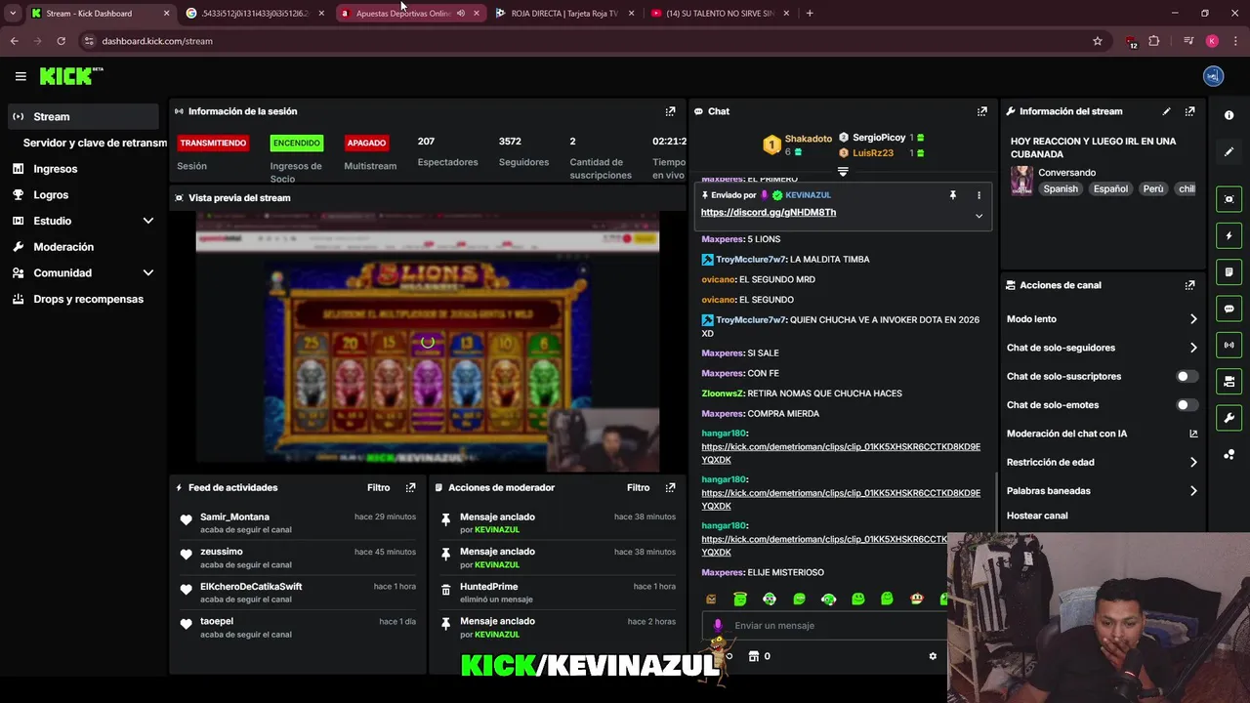The image size is (1250, 703).
Task: Click the Spanish tag chip
Action: coord(1061,188)
